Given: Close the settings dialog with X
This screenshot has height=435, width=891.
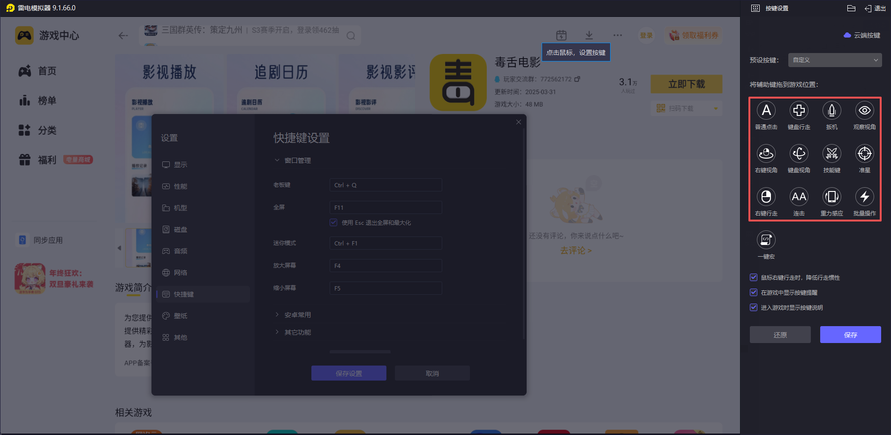Looking at the screenshot, I should tap(518, 122).
